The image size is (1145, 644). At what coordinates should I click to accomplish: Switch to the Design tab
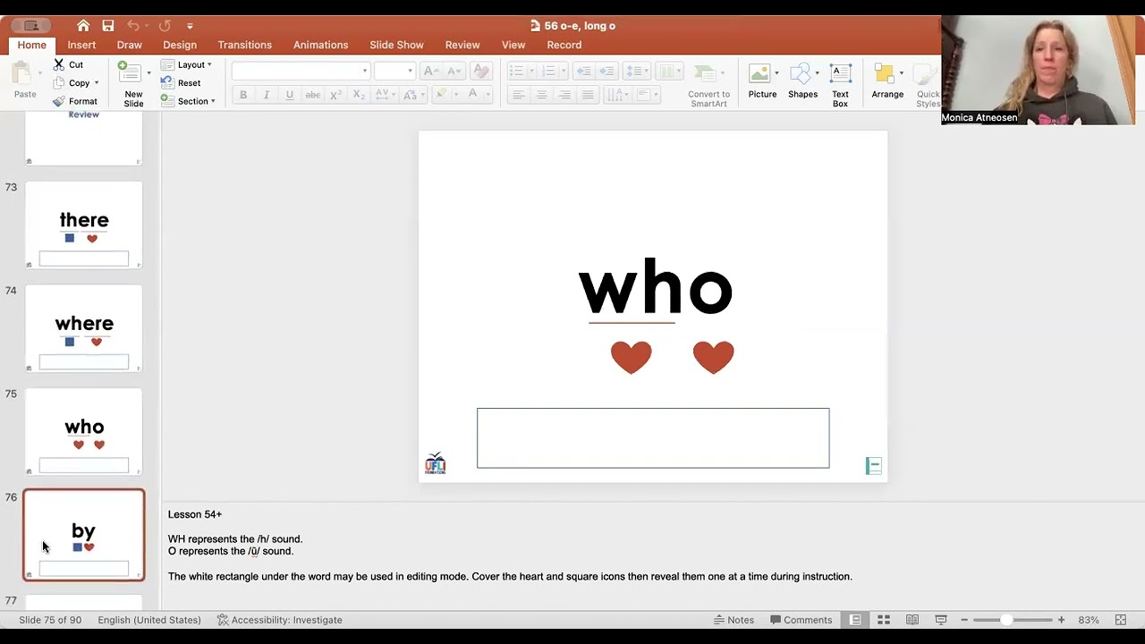coord(180,45)
